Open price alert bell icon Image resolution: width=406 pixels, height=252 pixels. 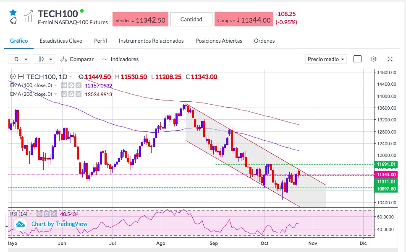point(13,21)
